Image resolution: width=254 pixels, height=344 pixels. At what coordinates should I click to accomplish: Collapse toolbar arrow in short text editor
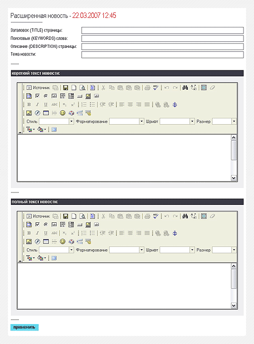point(20,133)
